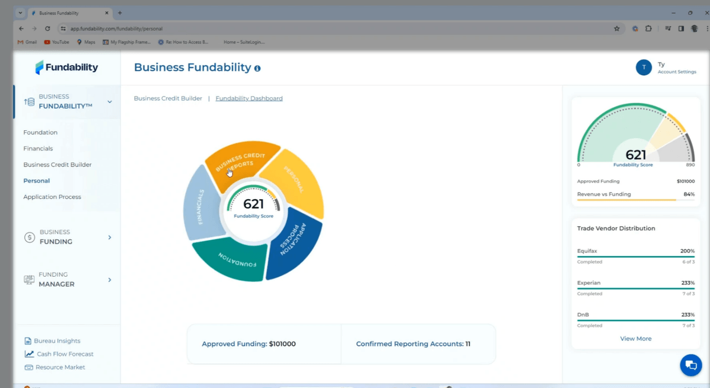Open Financials in the sidebar
Viewport: 710px width, 388px height.
(x=38, y=149)
